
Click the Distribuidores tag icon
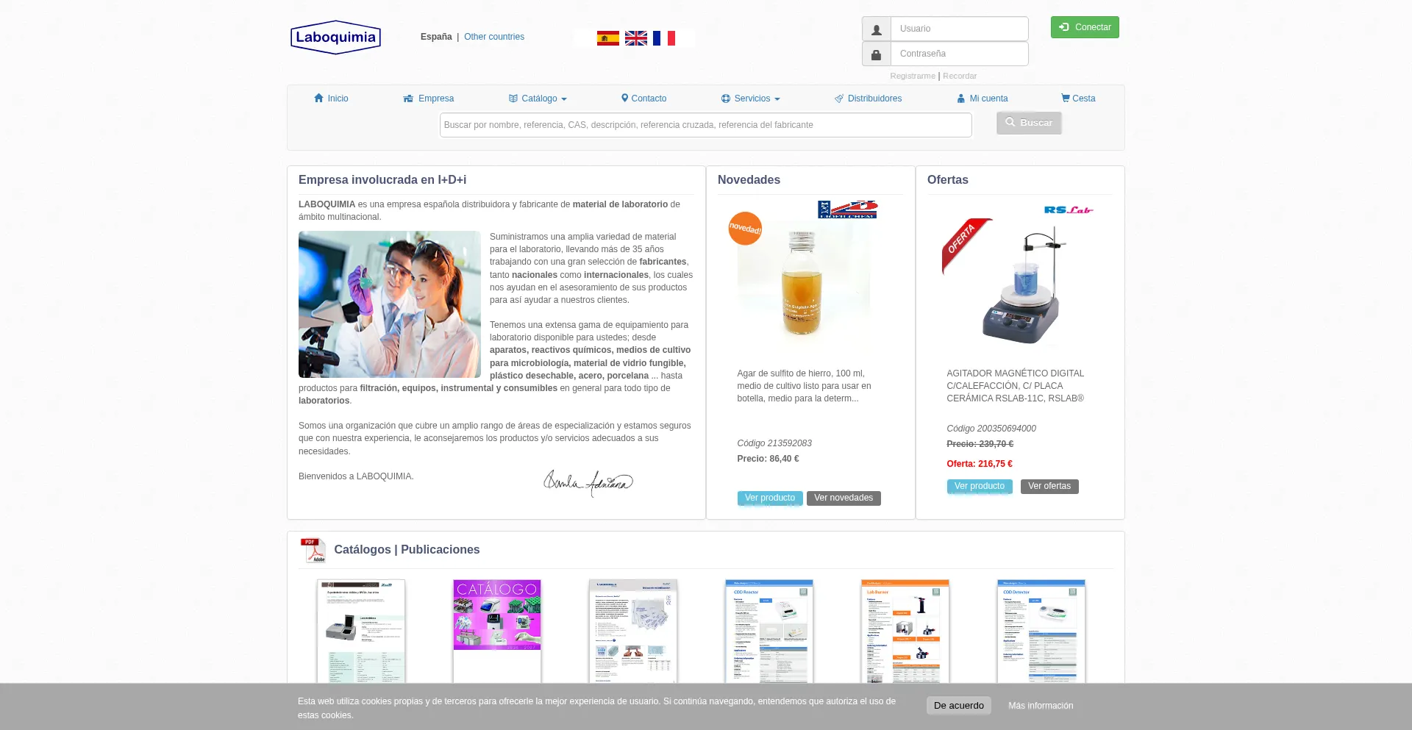tap(839, 99)
